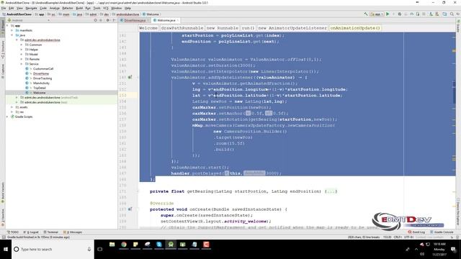Switch to the DriverHome.java tab
Image resolution: width=461 pixels, height=259 pixels.
point(135,20)
